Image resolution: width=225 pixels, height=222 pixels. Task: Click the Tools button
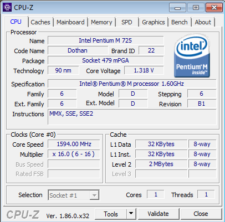(111, 214)
